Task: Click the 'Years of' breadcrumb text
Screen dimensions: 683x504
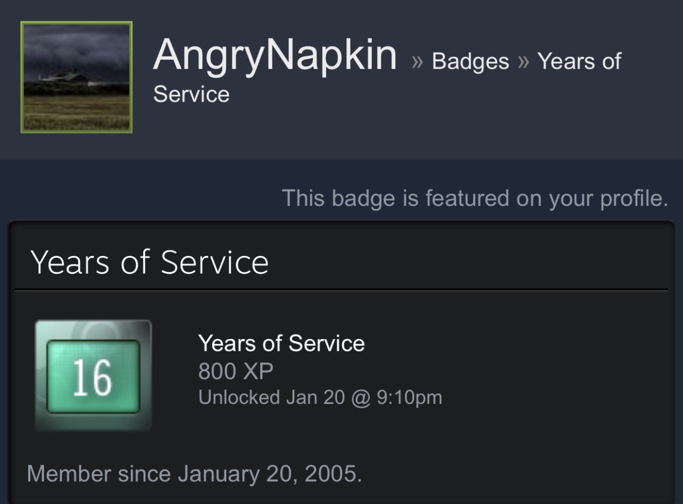Action: [579, 62]
